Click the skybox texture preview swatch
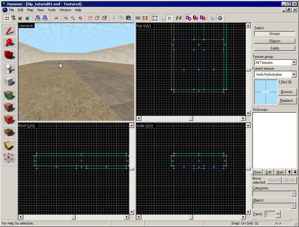299x227 pixels. point(266,92)
